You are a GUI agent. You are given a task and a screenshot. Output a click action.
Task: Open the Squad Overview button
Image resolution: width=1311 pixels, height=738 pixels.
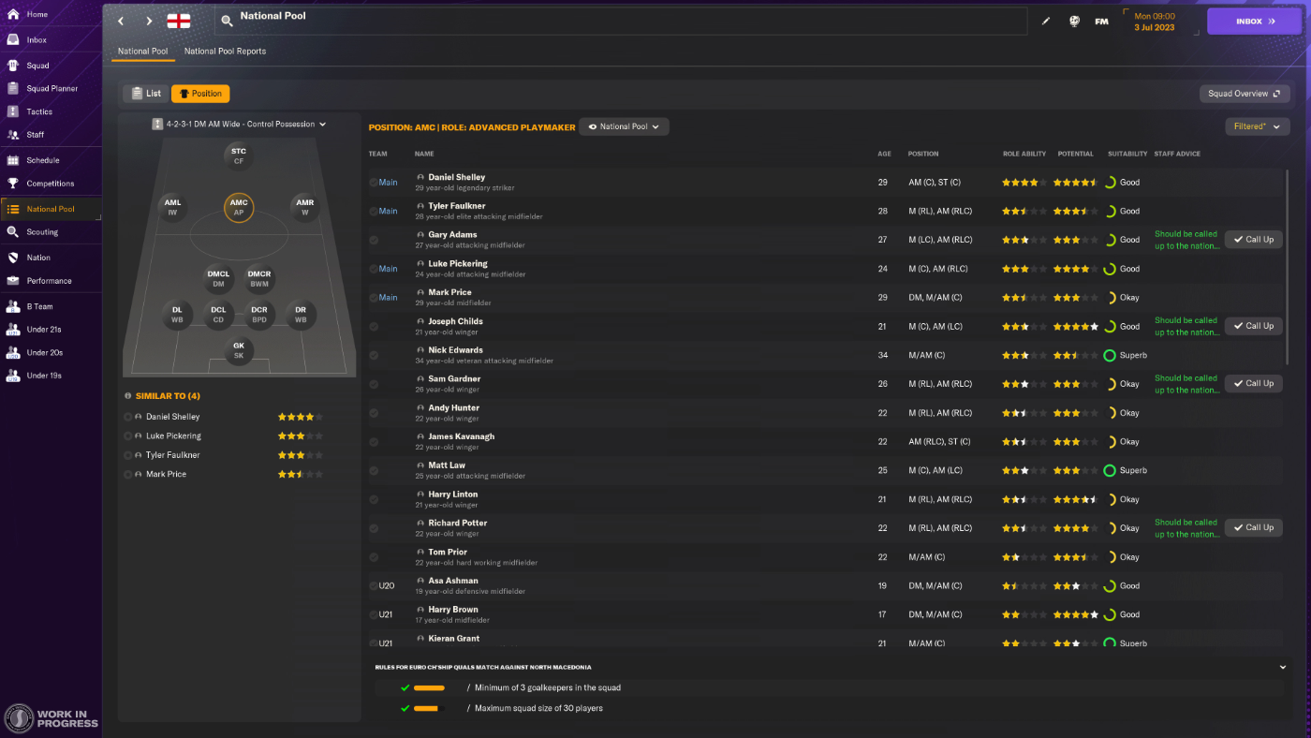1244,94
